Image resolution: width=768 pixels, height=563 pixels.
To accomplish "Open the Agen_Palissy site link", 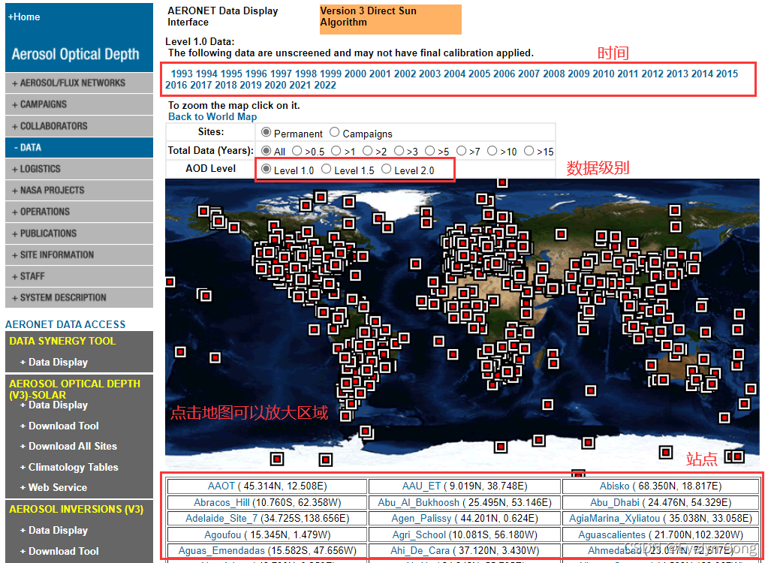I will point(421,519).
